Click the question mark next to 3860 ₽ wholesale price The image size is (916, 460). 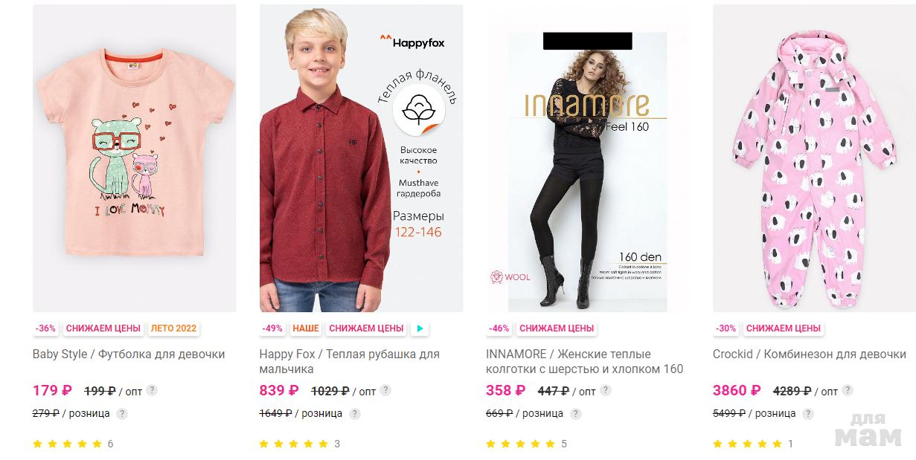point(848,390)
